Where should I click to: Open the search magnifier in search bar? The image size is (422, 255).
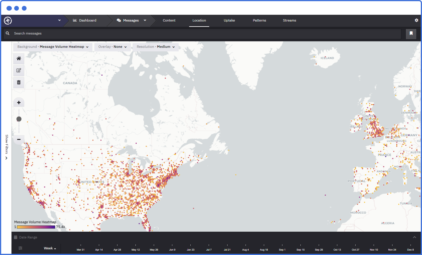click(x=8, y=33)
